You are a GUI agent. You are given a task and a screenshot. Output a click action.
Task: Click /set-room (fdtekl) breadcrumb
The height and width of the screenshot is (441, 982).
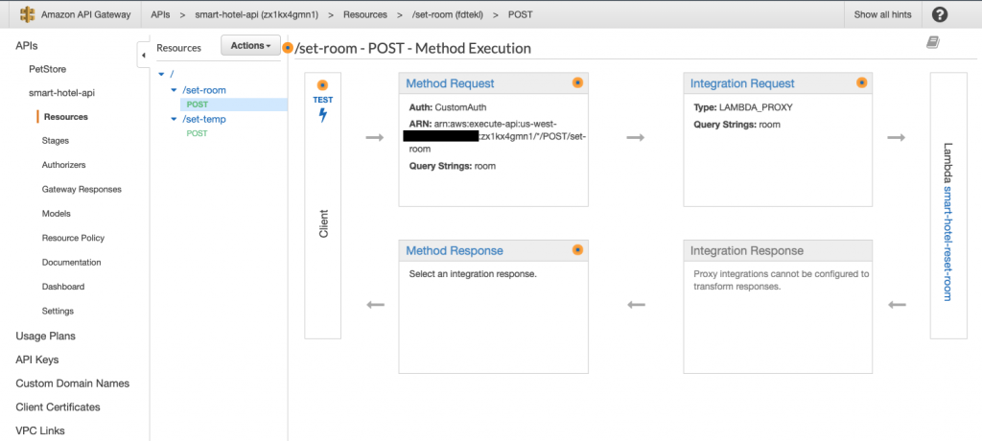[448, 14]
